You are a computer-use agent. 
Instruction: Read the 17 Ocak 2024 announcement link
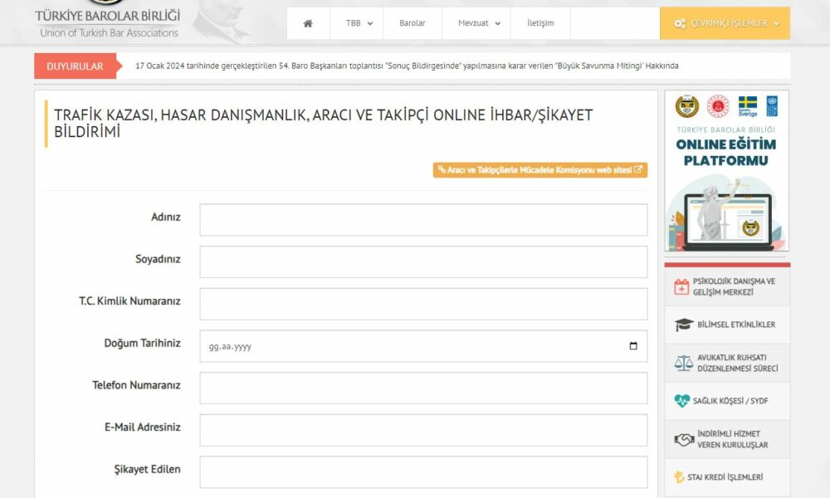click(407, 66)
